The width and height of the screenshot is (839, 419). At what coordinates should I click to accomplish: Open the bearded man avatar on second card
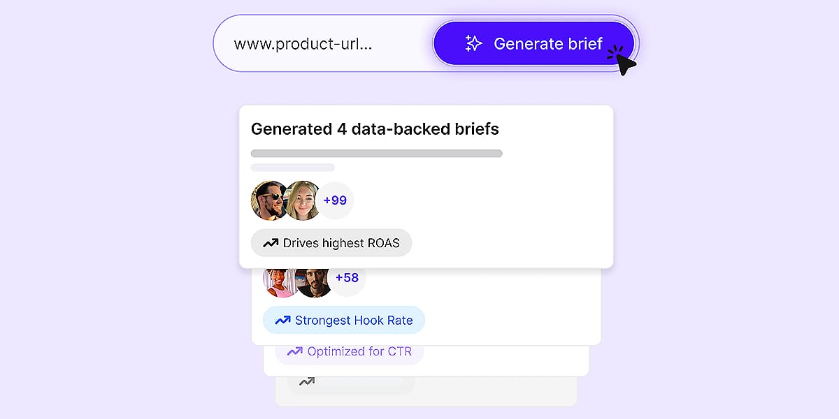point(313,281)
